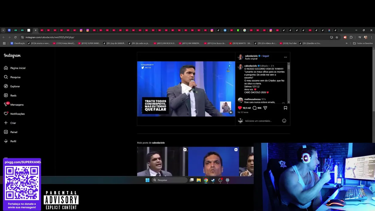The image size is (375, 211).
Task: Open Windows Start menu
Action: (x=147, y=180)
